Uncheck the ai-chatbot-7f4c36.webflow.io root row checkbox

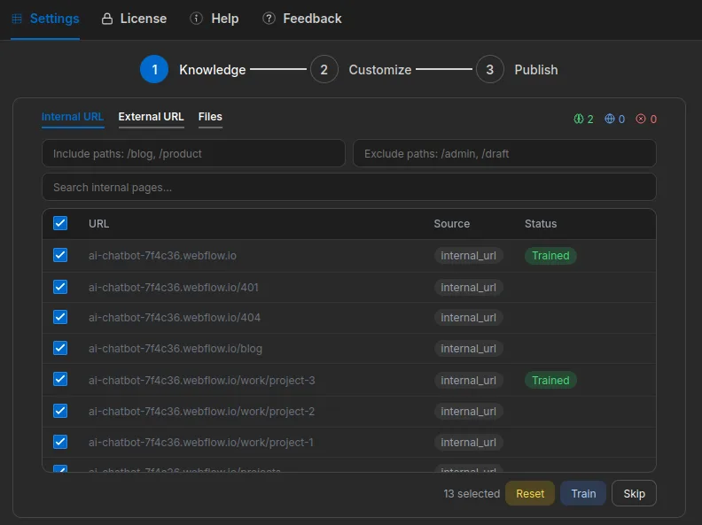coord(60,255)
